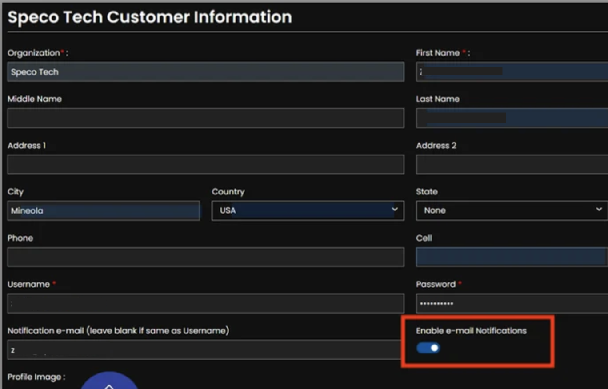Click the masked Password field

[511, 303]
